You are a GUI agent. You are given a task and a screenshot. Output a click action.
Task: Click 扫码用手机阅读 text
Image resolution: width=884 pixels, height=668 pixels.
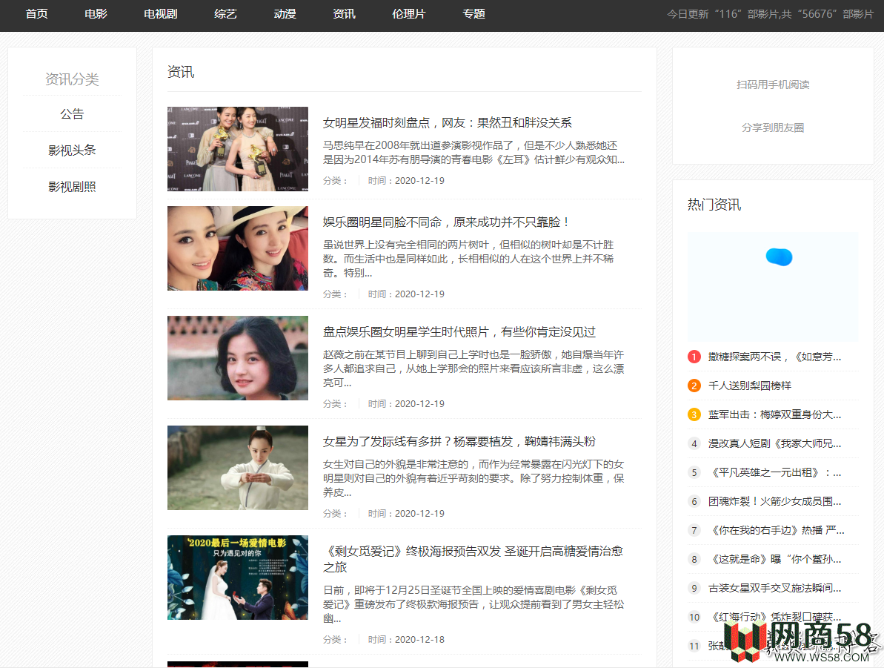773,85
